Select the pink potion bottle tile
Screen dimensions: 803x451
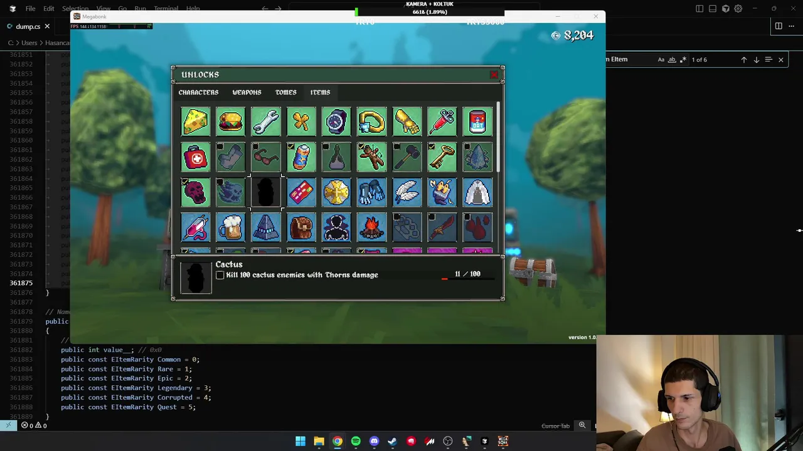point(196,227)
